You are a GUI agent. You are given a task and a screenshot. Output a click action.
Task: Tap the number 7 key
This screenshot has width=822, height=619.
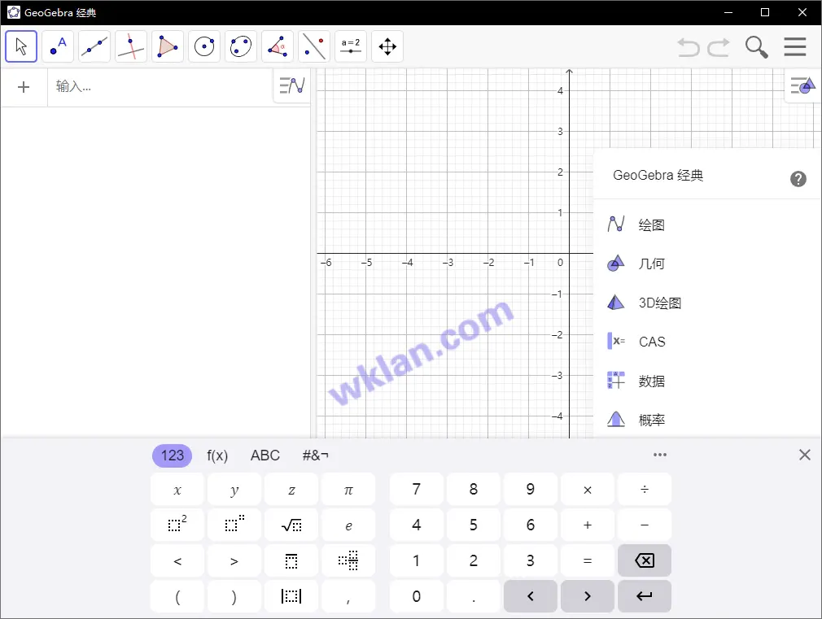click(416, 490)
